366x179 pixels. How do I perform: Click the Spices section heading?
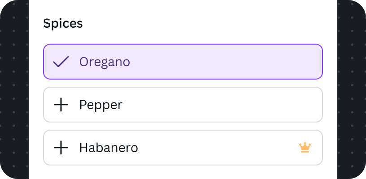point(63,23)
